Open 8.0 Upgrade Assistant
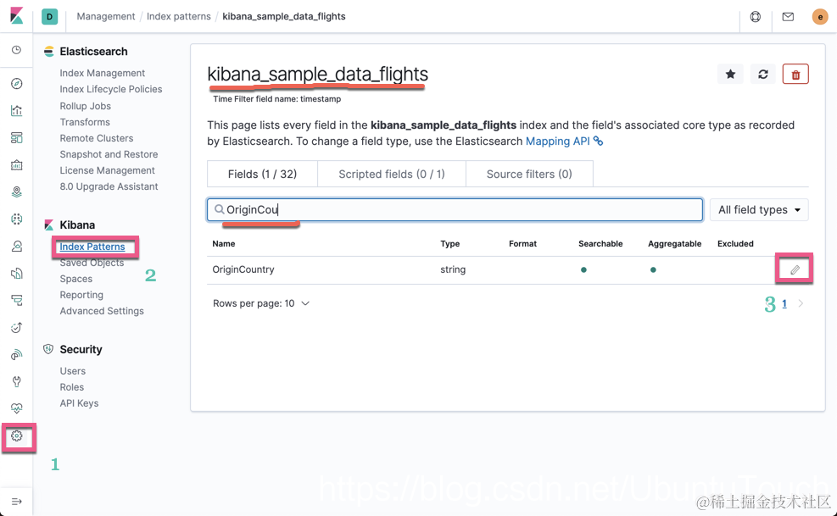837x516 pixels. point(109,186)
